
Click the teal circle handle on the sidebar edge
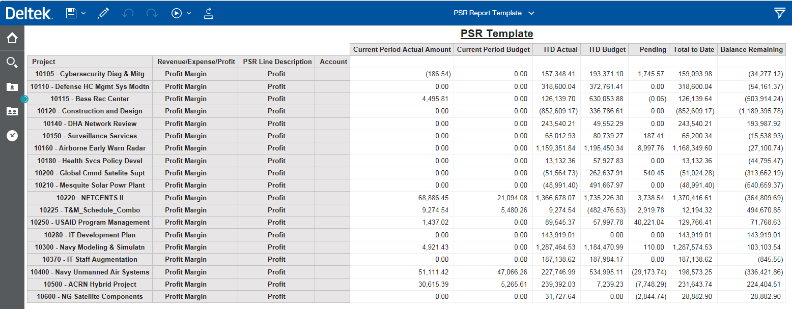[x=24, y=99]
